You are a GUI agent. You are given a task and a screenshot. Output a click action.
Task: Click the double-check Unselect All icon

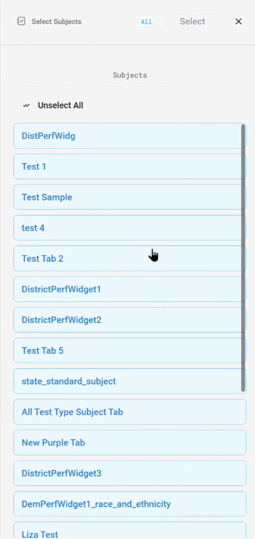click(26, 105)
